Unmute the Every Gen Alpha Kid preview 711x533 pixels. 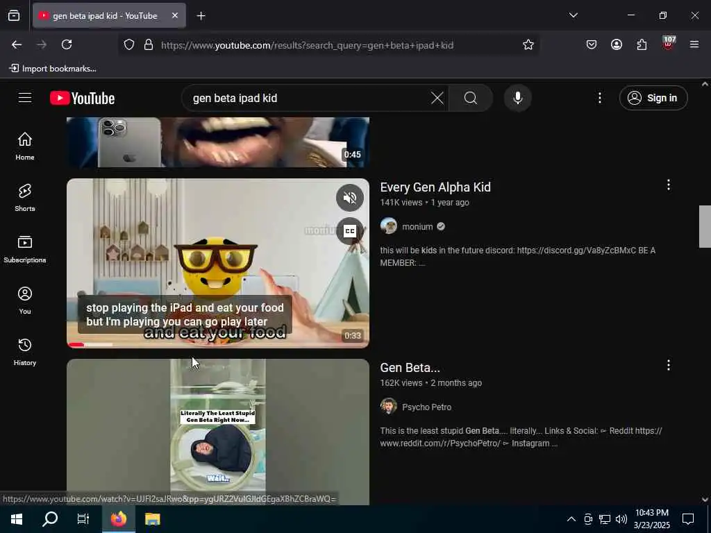pos(350,198)
